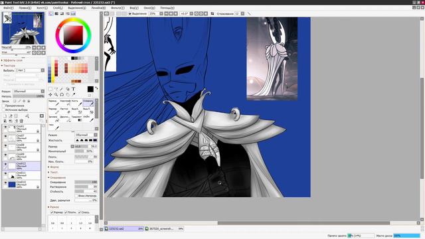The image size is (425, 239).
Task: Choose the Brush (Кисть) preset
Action: tap(77, 102)
